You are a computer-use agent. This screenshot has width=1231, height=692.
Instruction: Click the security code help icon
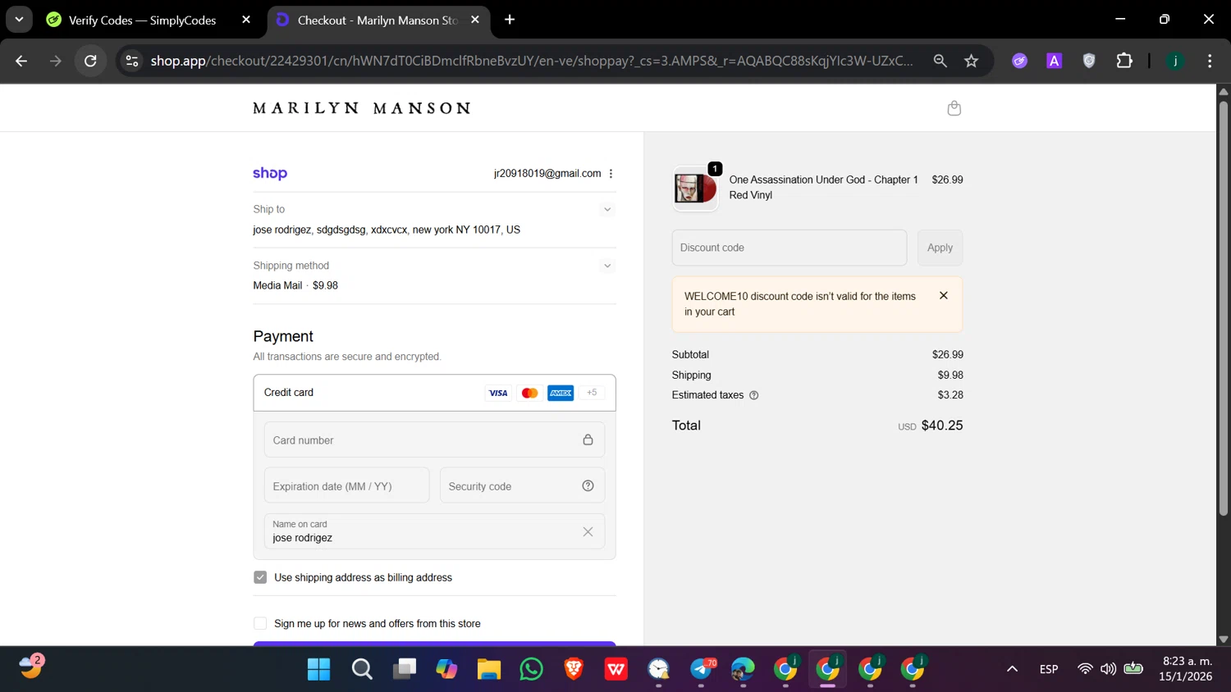(x=588, y=485)
